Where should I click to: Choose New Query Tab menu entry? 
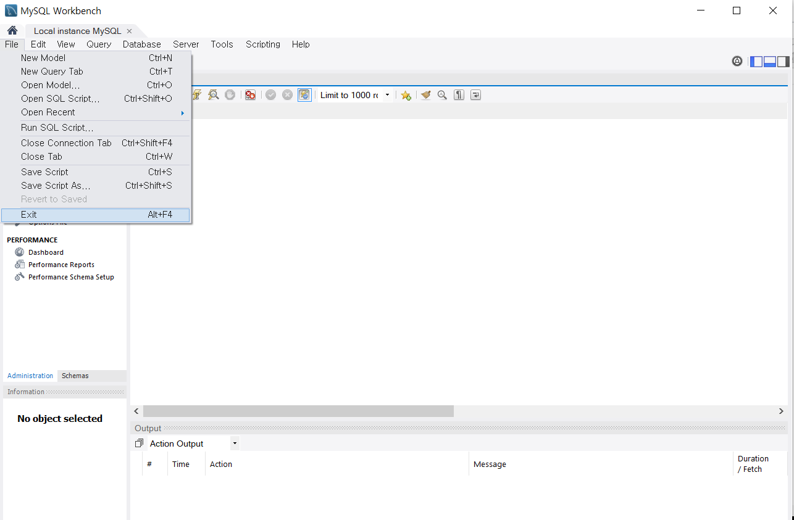(x=96, y=72)
